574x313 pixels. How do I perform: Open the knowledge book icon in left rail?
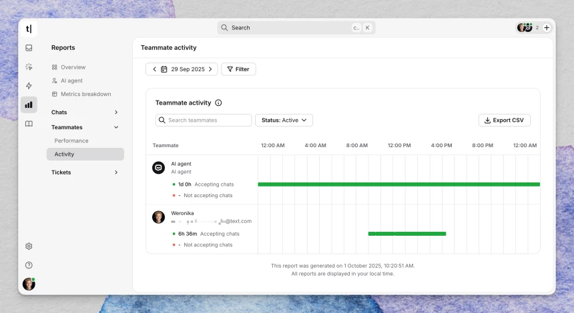click(x=29, y=124)
